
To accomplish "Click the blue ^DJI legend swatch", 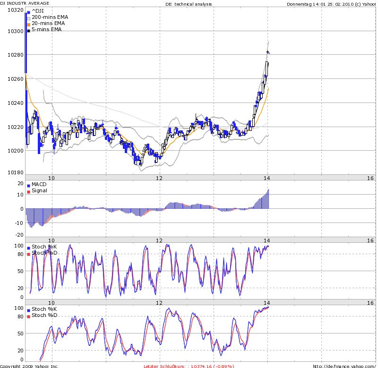I will [x=28, y=12].
